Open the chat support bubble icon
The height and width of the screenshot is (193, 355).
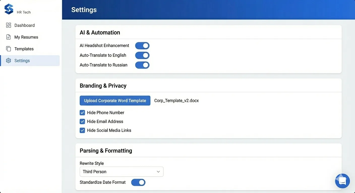[342, 181]
